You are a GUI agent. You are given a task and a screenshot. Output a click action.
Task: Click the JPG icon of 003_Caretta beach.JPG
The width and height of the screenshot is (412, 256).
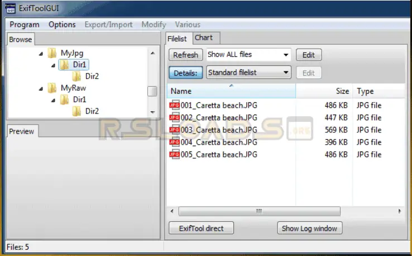pos(174,130)
